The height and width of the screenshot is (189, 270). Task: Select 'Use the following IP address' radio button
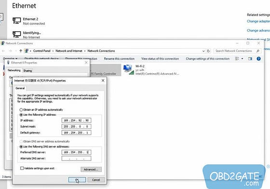tap(21, 115)
